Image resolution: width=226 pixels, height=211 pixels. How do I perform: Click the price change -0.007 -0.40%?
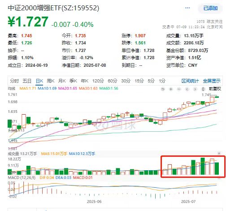point(72,24)
